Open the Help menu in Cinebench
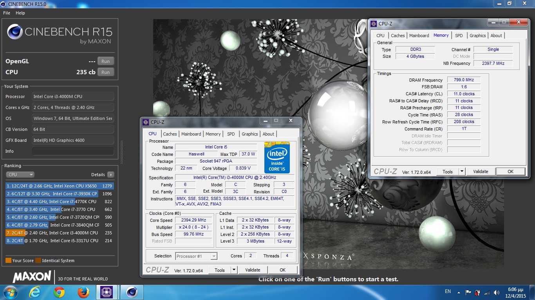 pos(20,13)
